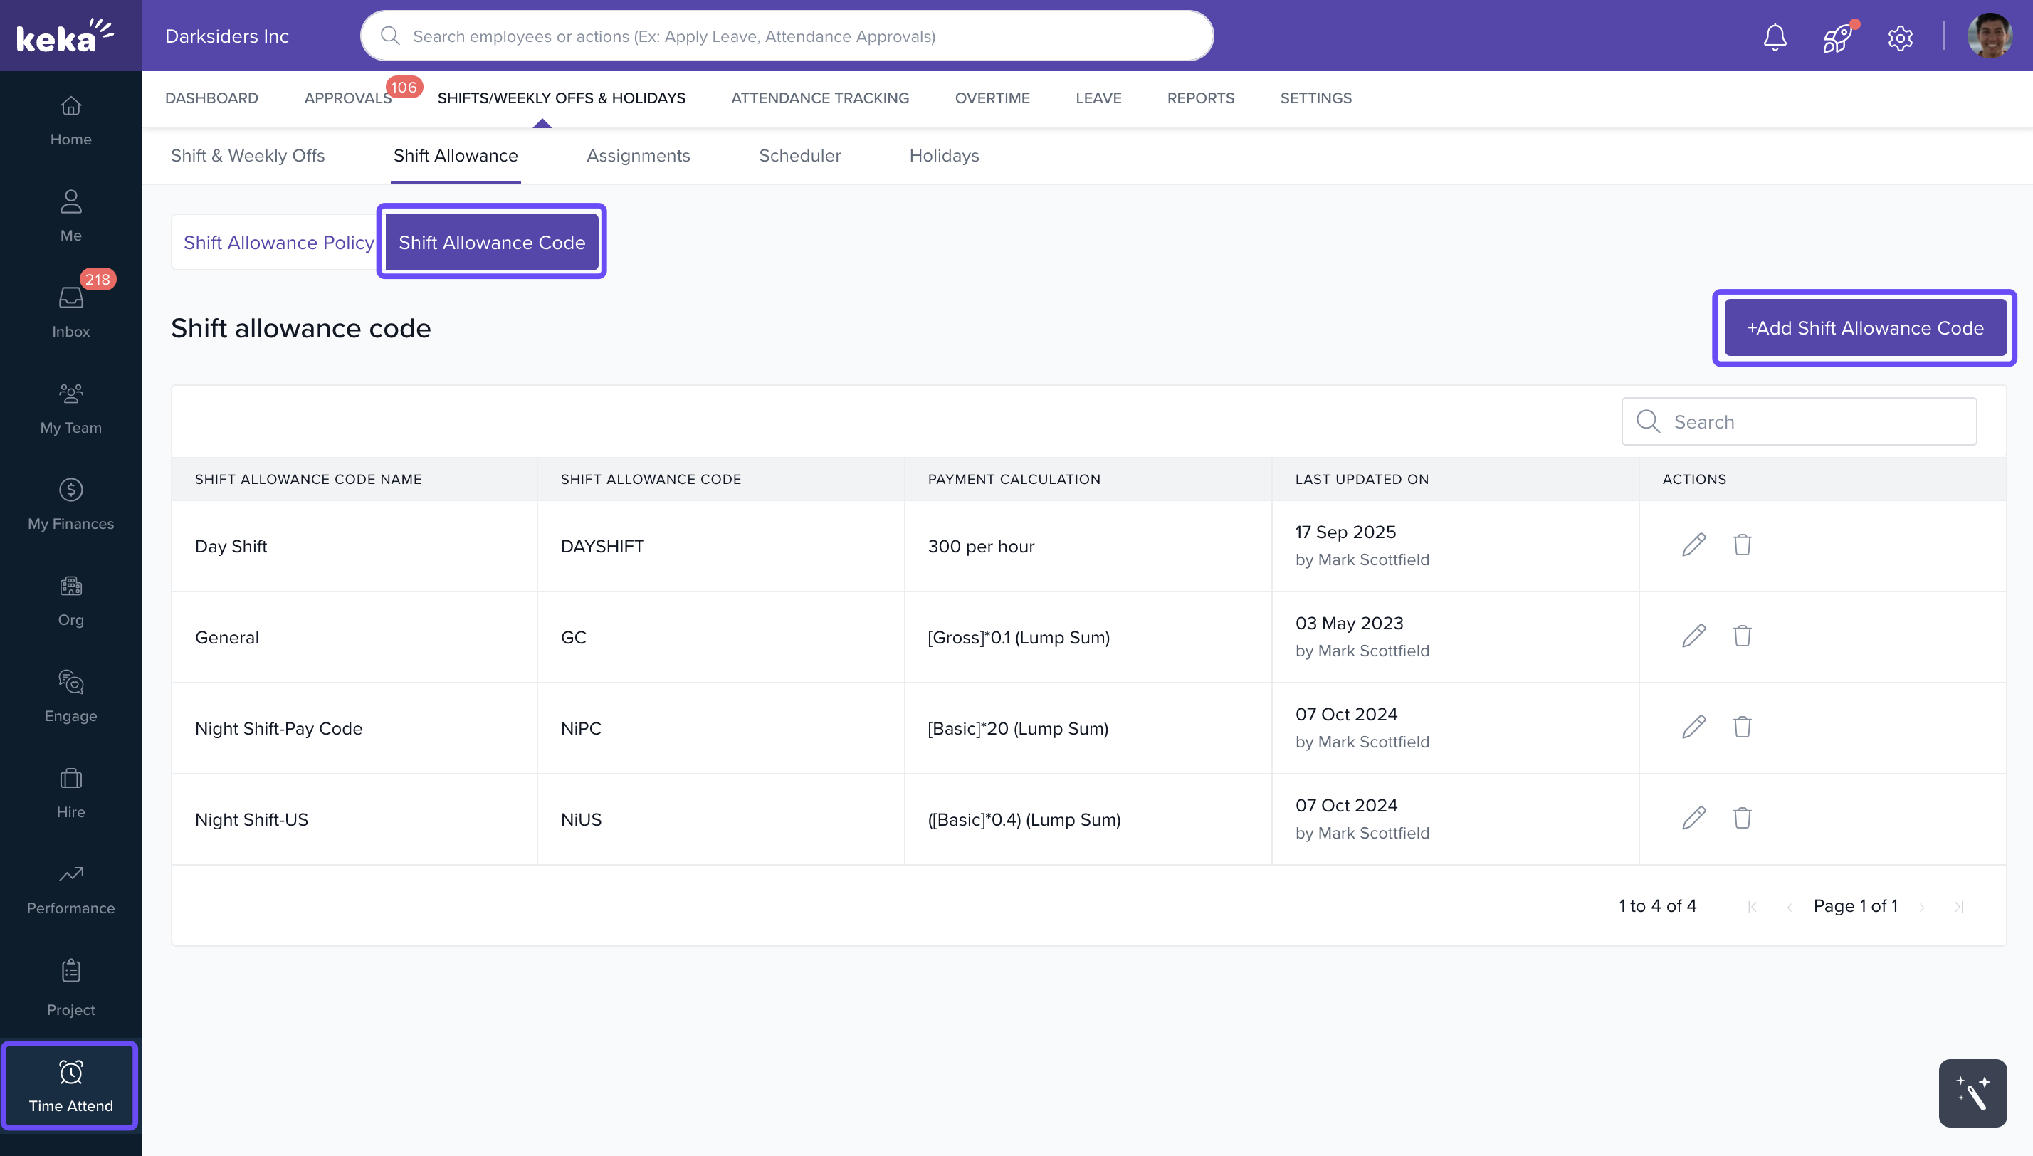Viewport: 2033px width, 1156px height.
Task: Open the rocket quick-start icon
Action: pyautogui.click(x=1837, y=36)
